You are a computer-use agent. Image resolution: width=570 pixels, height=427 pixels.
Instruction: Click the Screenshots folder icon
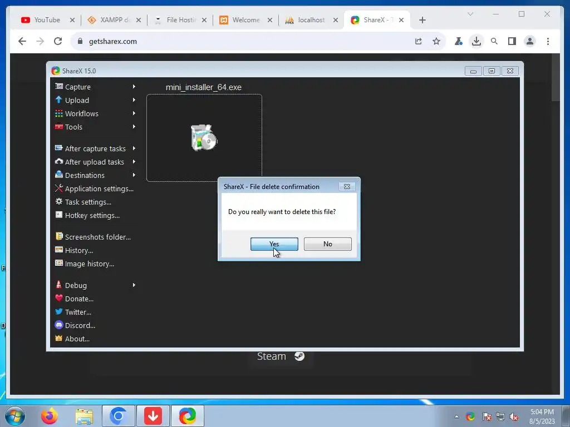tap(59, 236)
